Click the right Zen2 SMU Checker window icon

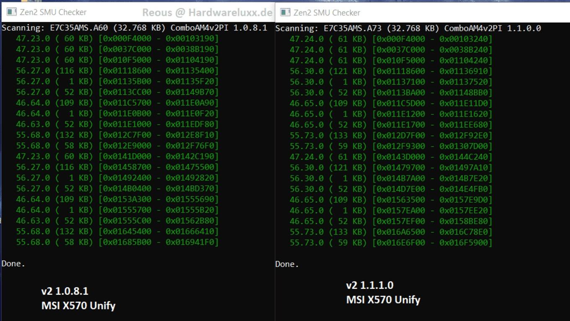point(285,13)
